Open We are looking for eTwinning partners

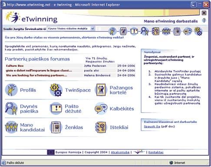pos(36,75)
